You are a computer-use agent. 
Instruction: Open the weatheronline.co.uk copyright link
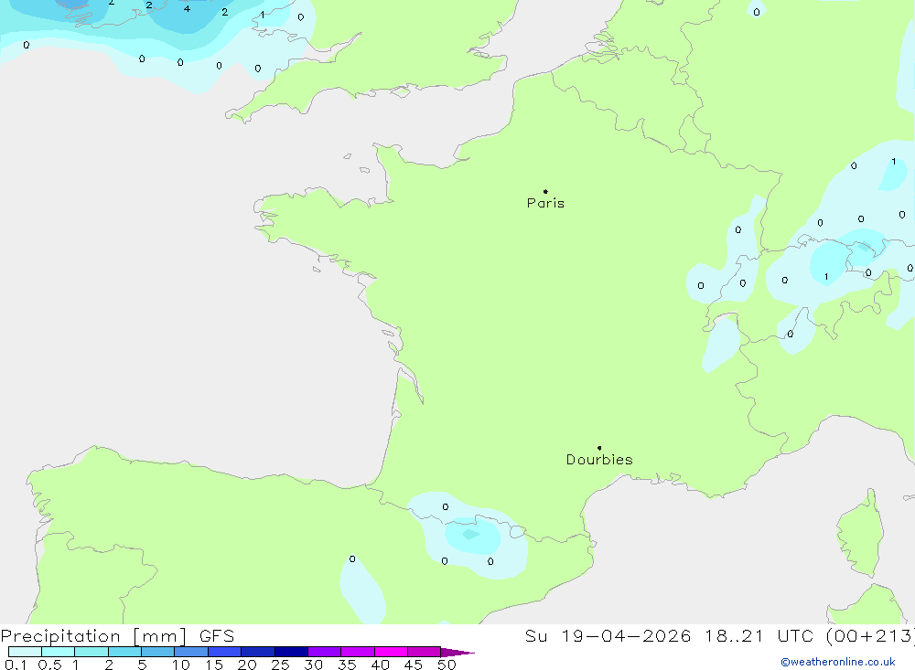click(x=838, y=662)
